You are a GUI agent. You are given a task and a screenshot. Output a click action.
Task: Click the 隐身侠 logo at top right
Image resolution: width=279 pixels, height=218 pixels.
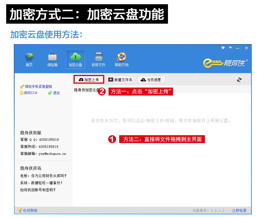(225, 63)
